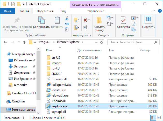Click the Refresh address icon
The image size is (163, 121).
[102, 42]
